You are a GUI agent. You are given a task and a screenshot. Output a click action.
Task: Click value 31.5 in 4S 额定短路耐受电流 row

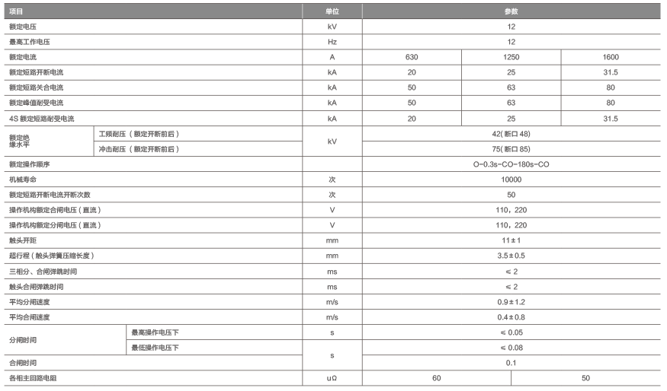point(611,119)
